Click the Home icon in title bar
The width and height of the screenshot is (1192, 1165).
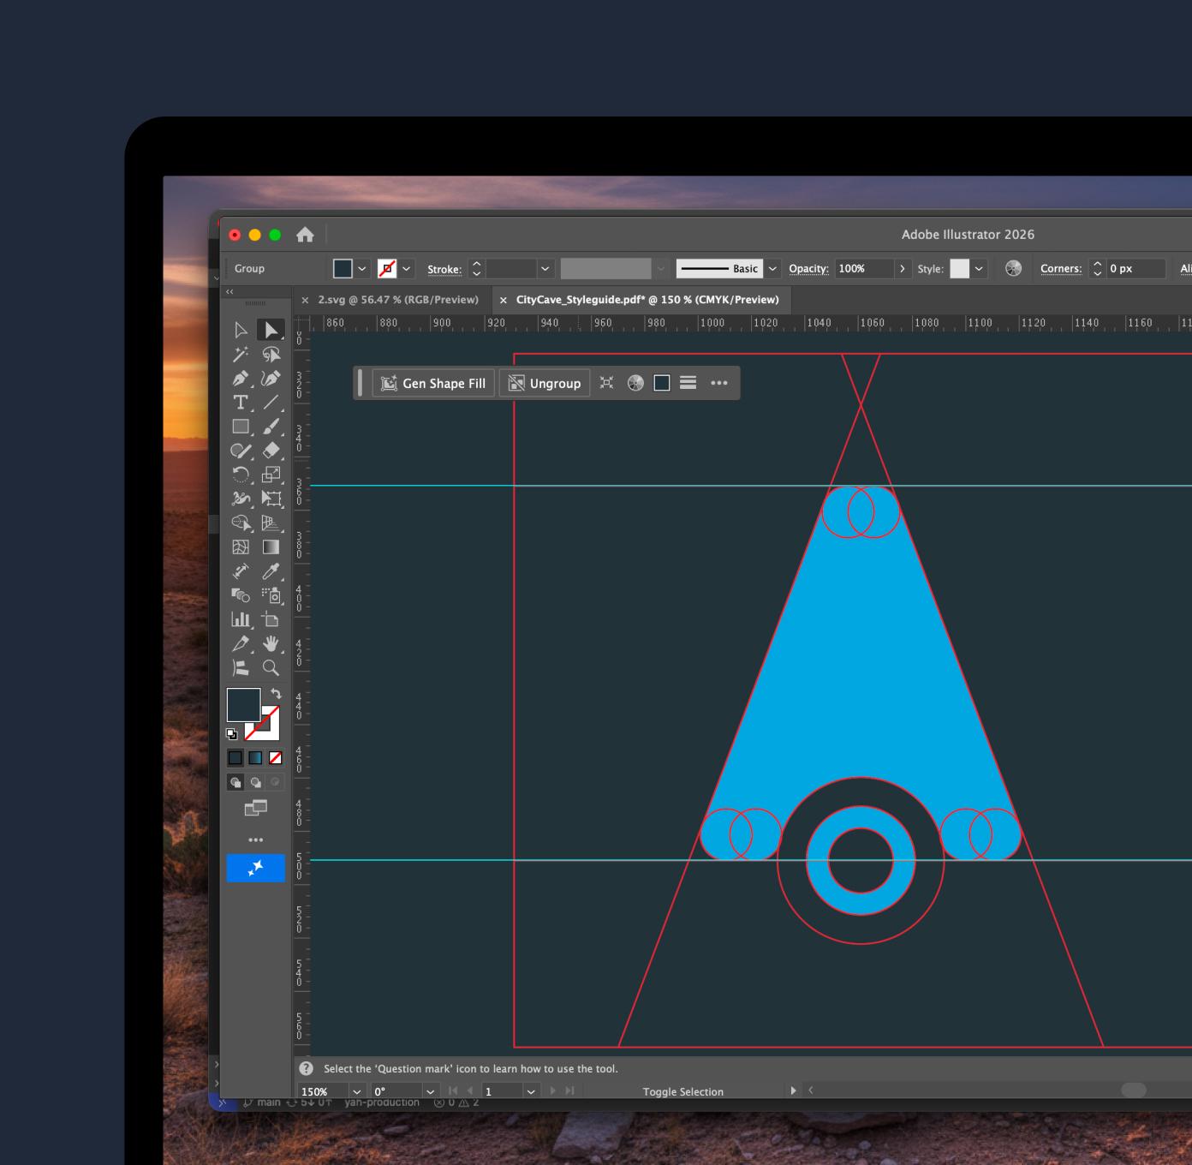coord(305,235)
